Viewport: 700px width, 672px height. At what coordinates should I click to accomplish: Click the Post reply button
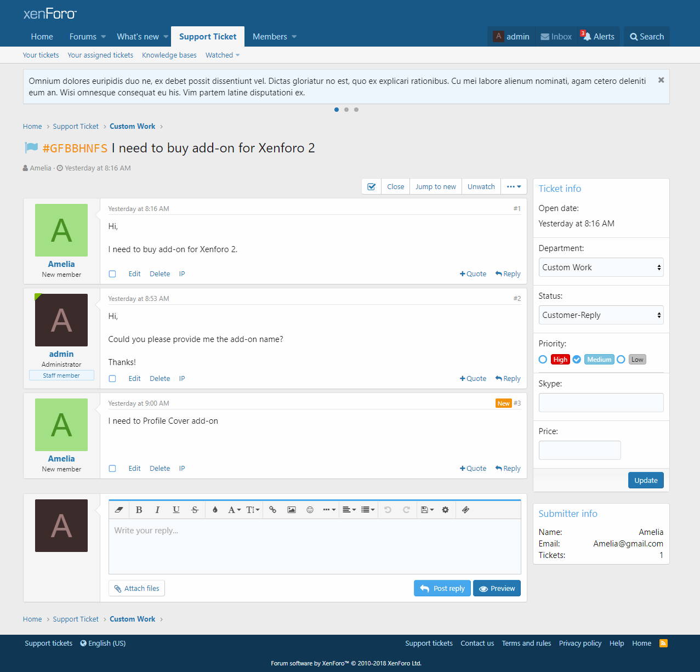442,588
